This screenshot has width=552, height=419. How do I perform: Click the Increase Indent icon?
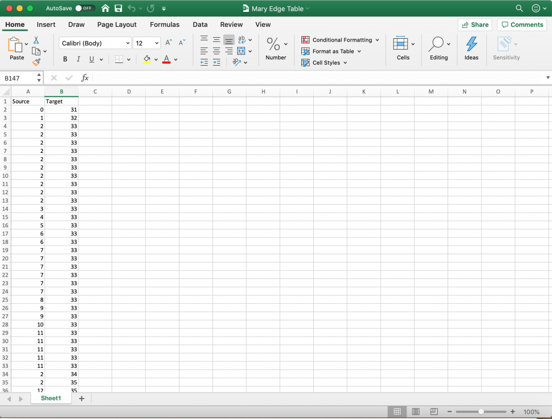[216, 62]
